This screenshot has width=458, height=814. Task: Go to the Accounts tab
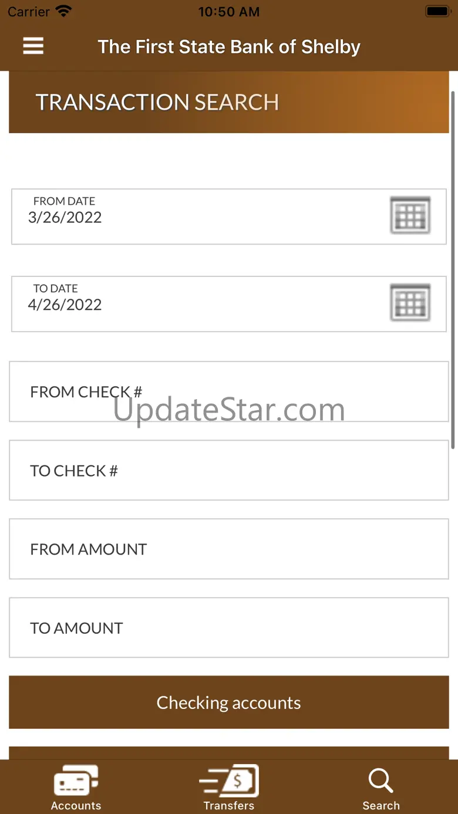[x=76, y=788]
